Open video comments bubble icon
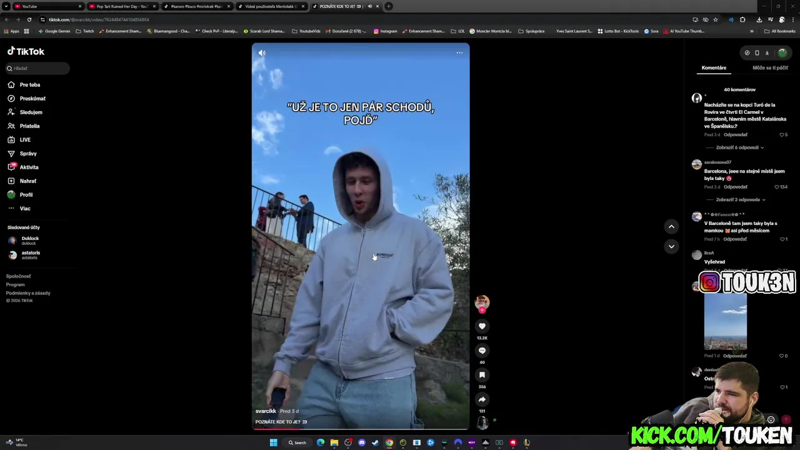The height and width of the screenshot is (450, 800). (482, 351)
